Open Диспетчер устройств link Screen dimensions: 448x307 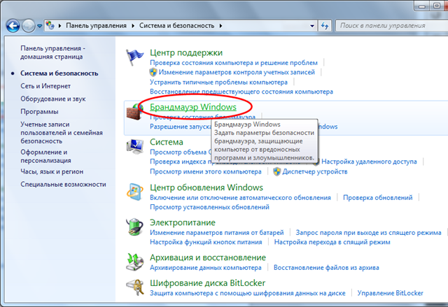click(315, 171)
